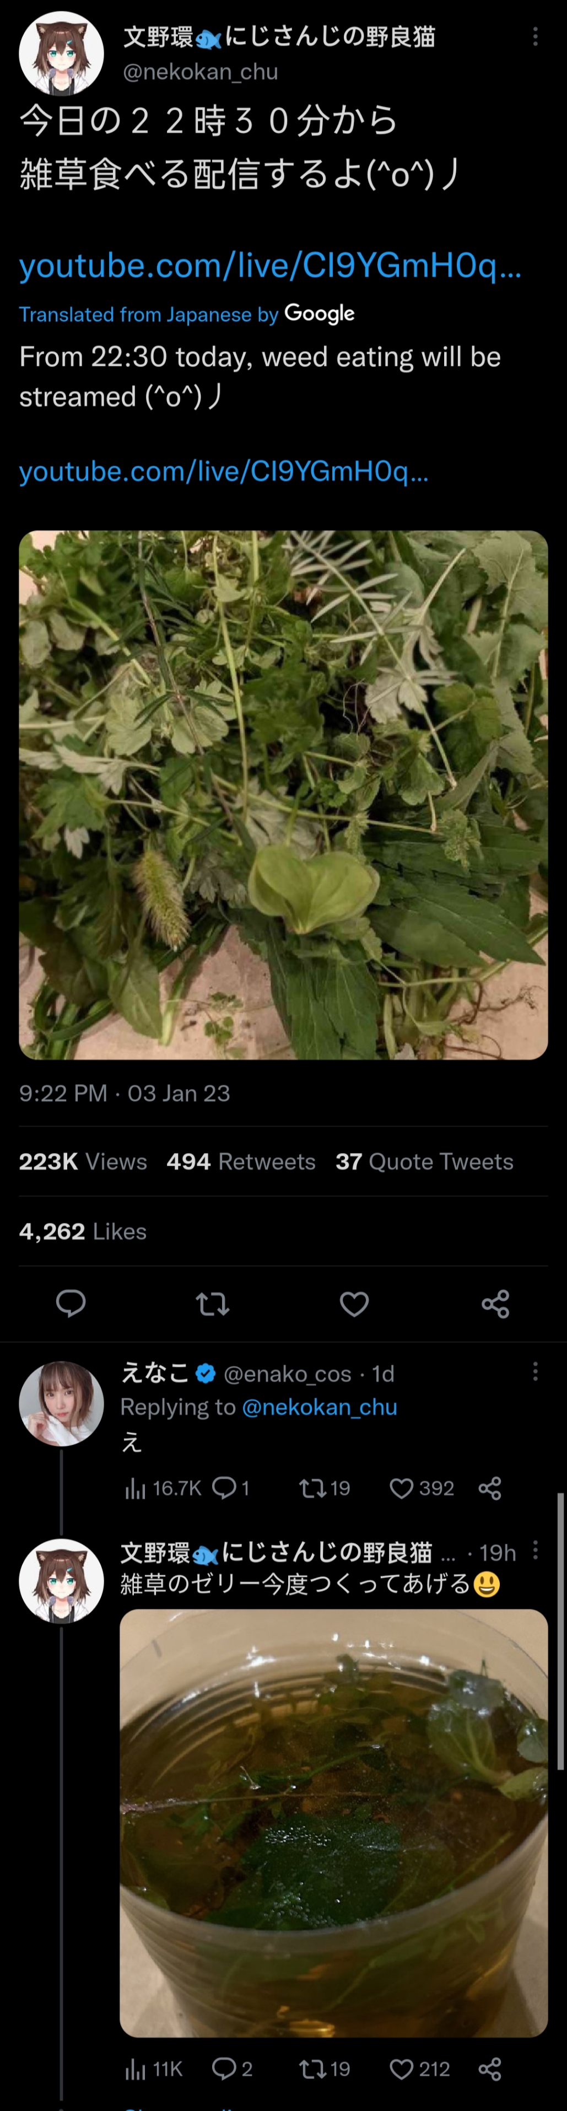567x2111 pixels.
Task: Open more options on jelly reply
Action: coord(535,1550)
